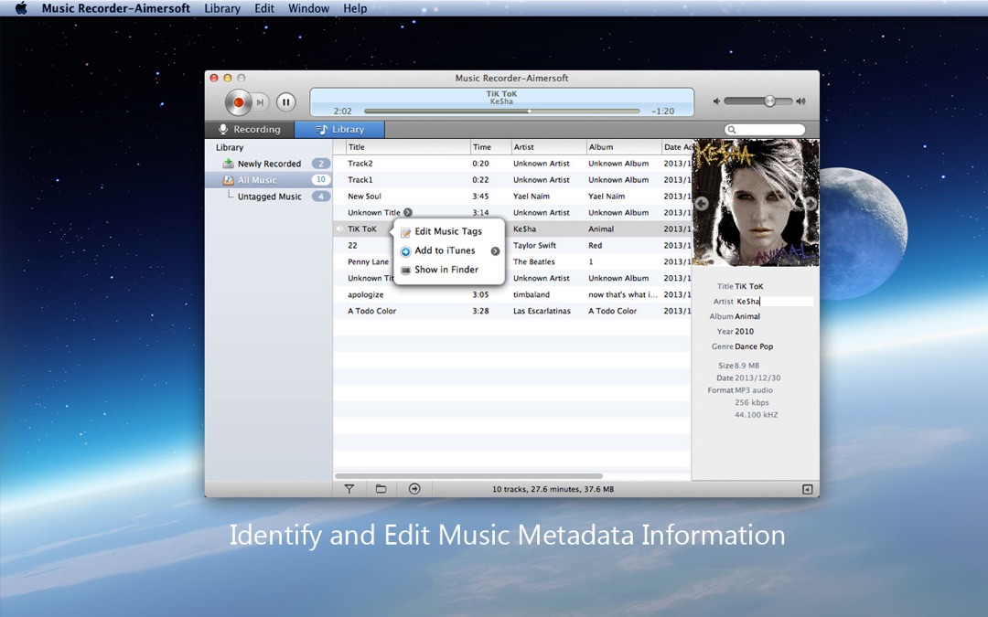Viewport: 988px width, 617px height.
Task: Click the folder icon in bottom toolbar
Action: pyautogui.click(x=381, y=489)
